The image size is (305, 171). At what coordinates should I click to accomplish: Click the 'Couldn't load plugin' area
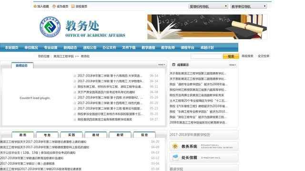coord(35,98)
